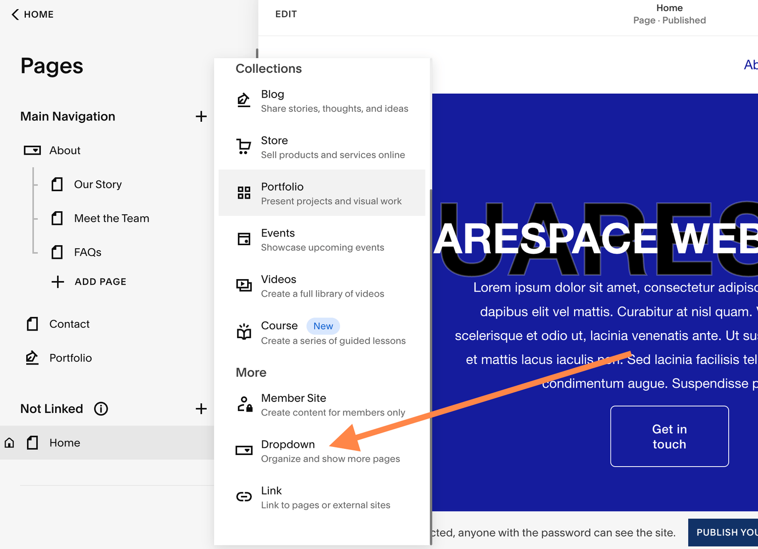Select the Portfolio grid icon
This screenshot has width=758, height=549.
coord(244,193)
